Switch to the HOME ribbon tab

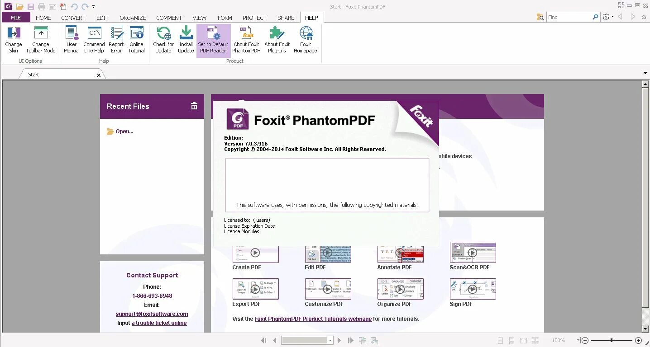(x=43, y=18)
